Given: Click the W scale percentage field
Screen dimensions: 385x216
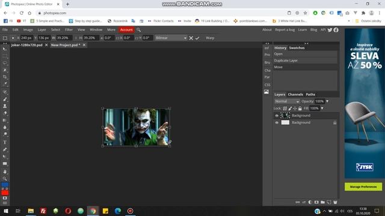Looking at the screenshot, I should [64, 38].
